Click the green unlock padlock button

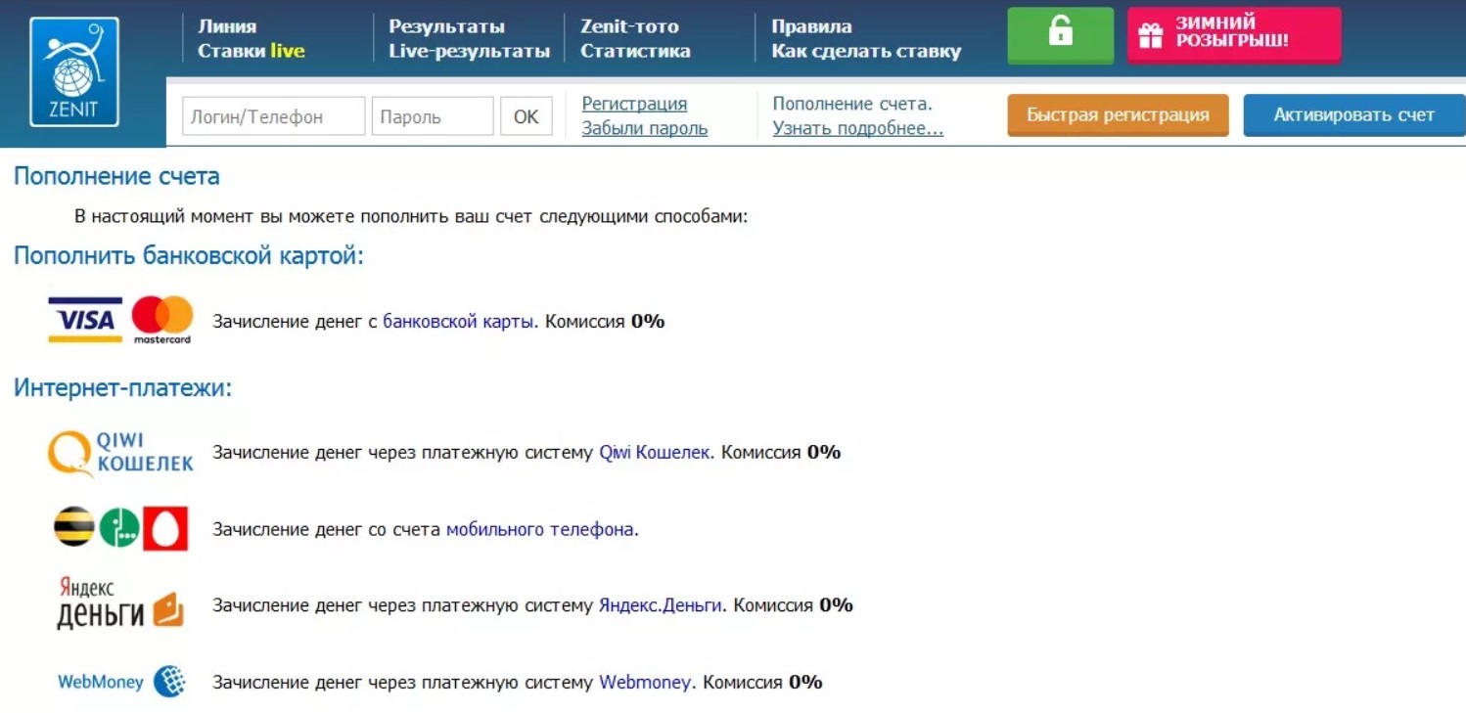pos(1060,35)
